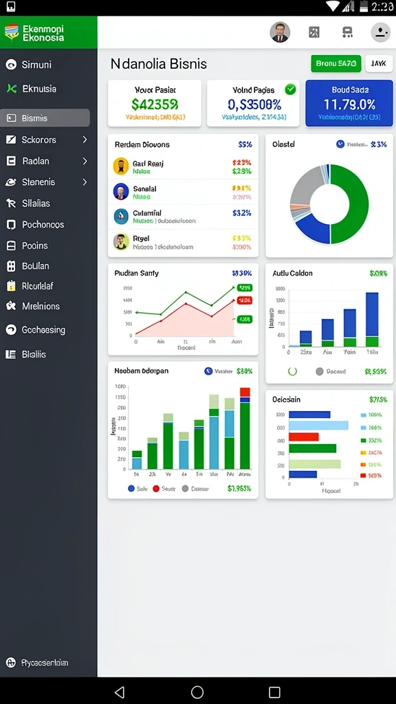The width and height of the screenshot is (396, 704).
Task: Click the red-topped bar in Neobam chart
Action: [x=245, y=428]
